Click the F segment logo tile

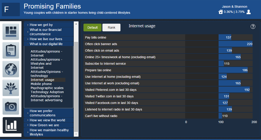(11, 10)
